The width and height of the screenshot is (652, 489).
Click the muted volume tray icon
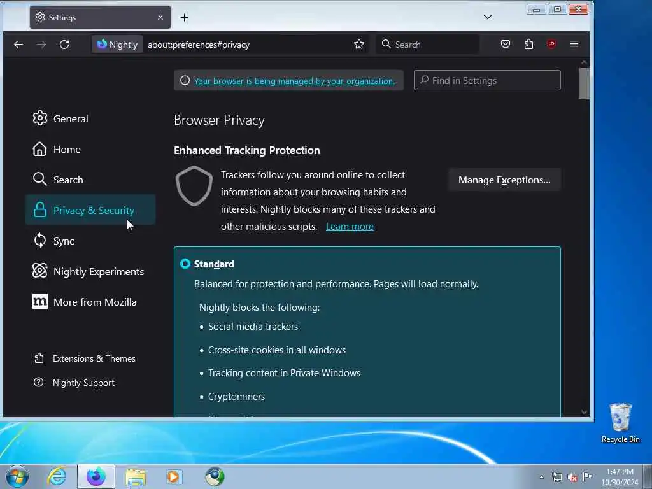[x=572, y=477]
